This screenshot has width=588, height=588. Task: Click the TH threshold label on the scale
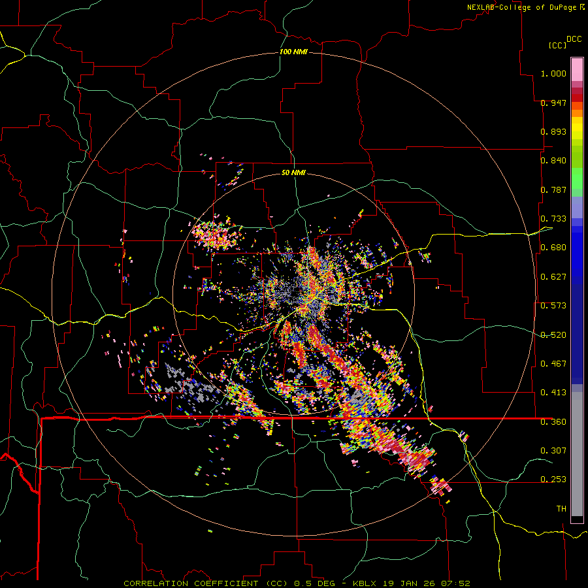[561, 509]
